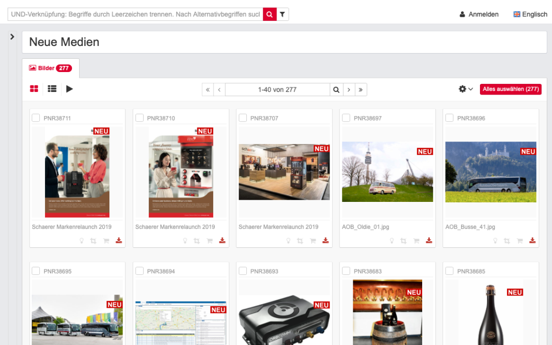Open the Anmelden login menu

[479, 14]
